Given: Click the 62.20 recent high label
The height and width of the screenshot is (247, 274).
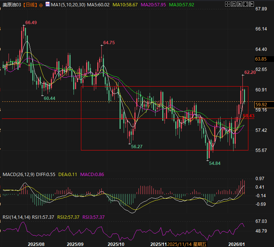Looking at the screenshot, I should 250,72.
